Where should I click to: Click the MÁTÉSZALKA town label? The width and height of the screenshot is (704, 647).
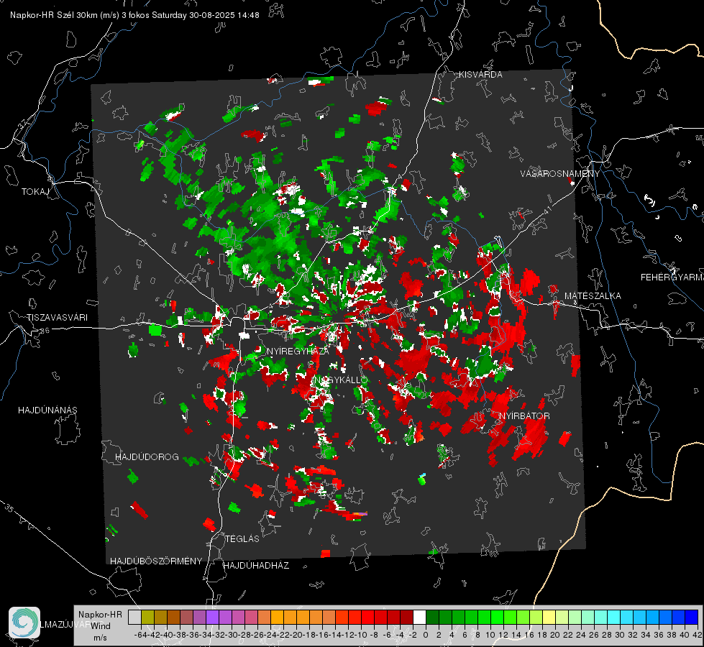point(593,295)
